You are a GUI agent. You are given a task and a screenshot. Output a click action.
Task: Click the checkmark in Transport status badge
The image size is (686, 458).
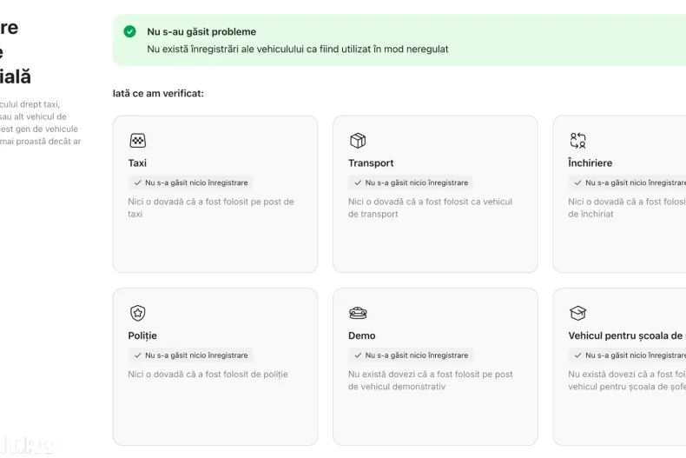click(x=358, y=183)
